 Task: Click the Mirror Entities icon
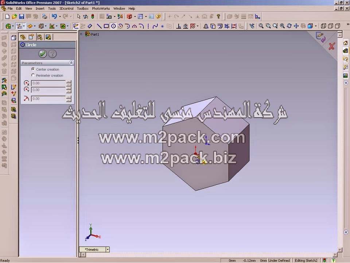(206, 26)
